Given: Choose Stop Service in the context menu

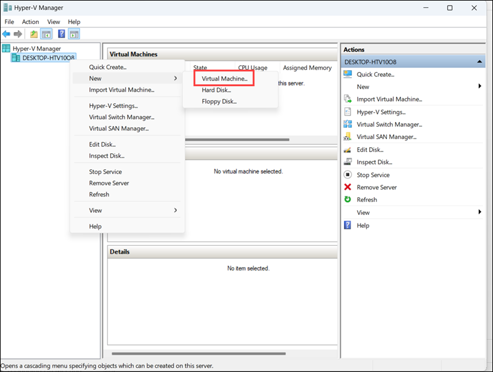Looking at the screenshot, I should click(105, 172).
